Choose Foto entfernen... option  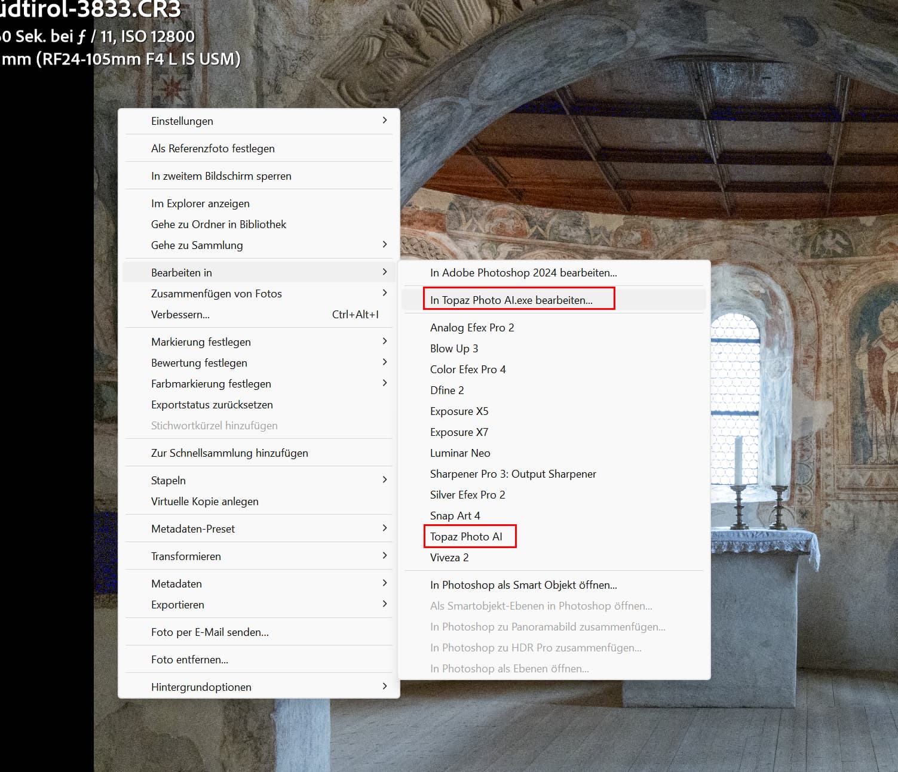189,660
